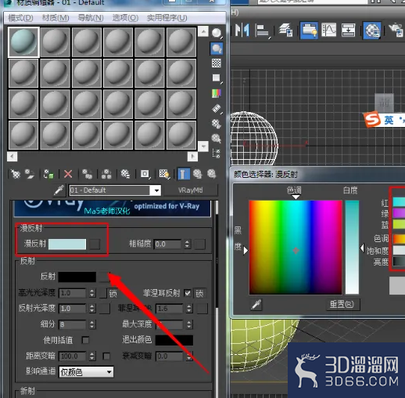Click the get material icon
405x398 pixels.
(x=16, y=174)
